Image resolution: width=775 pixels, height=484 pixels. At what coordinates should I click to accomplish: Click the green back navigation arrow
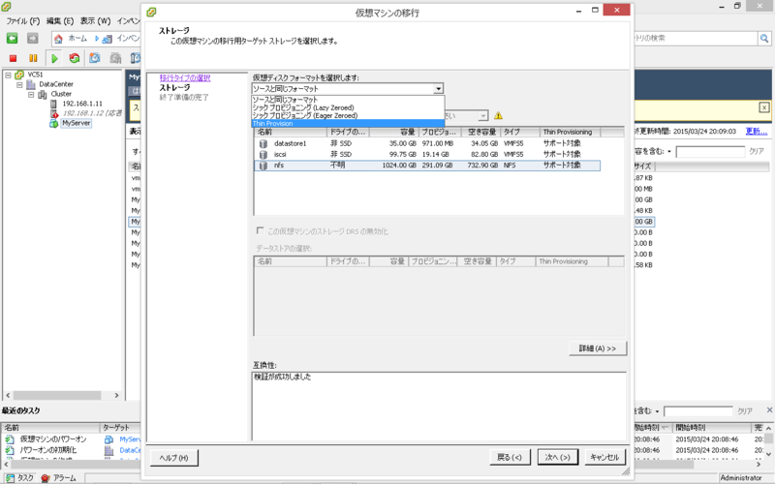(x=13, y=38)
